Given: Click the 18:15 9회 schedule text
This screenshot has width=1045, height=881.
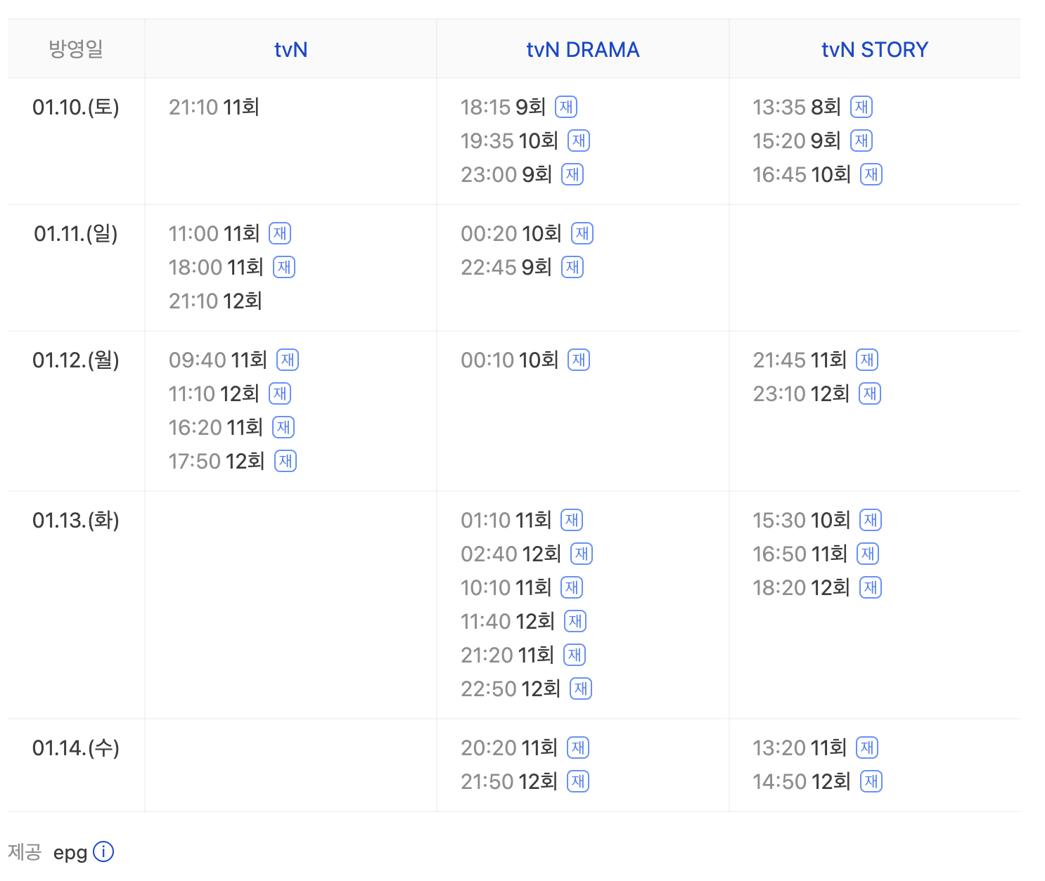Looking at the screenshot, I should [504, 107].
